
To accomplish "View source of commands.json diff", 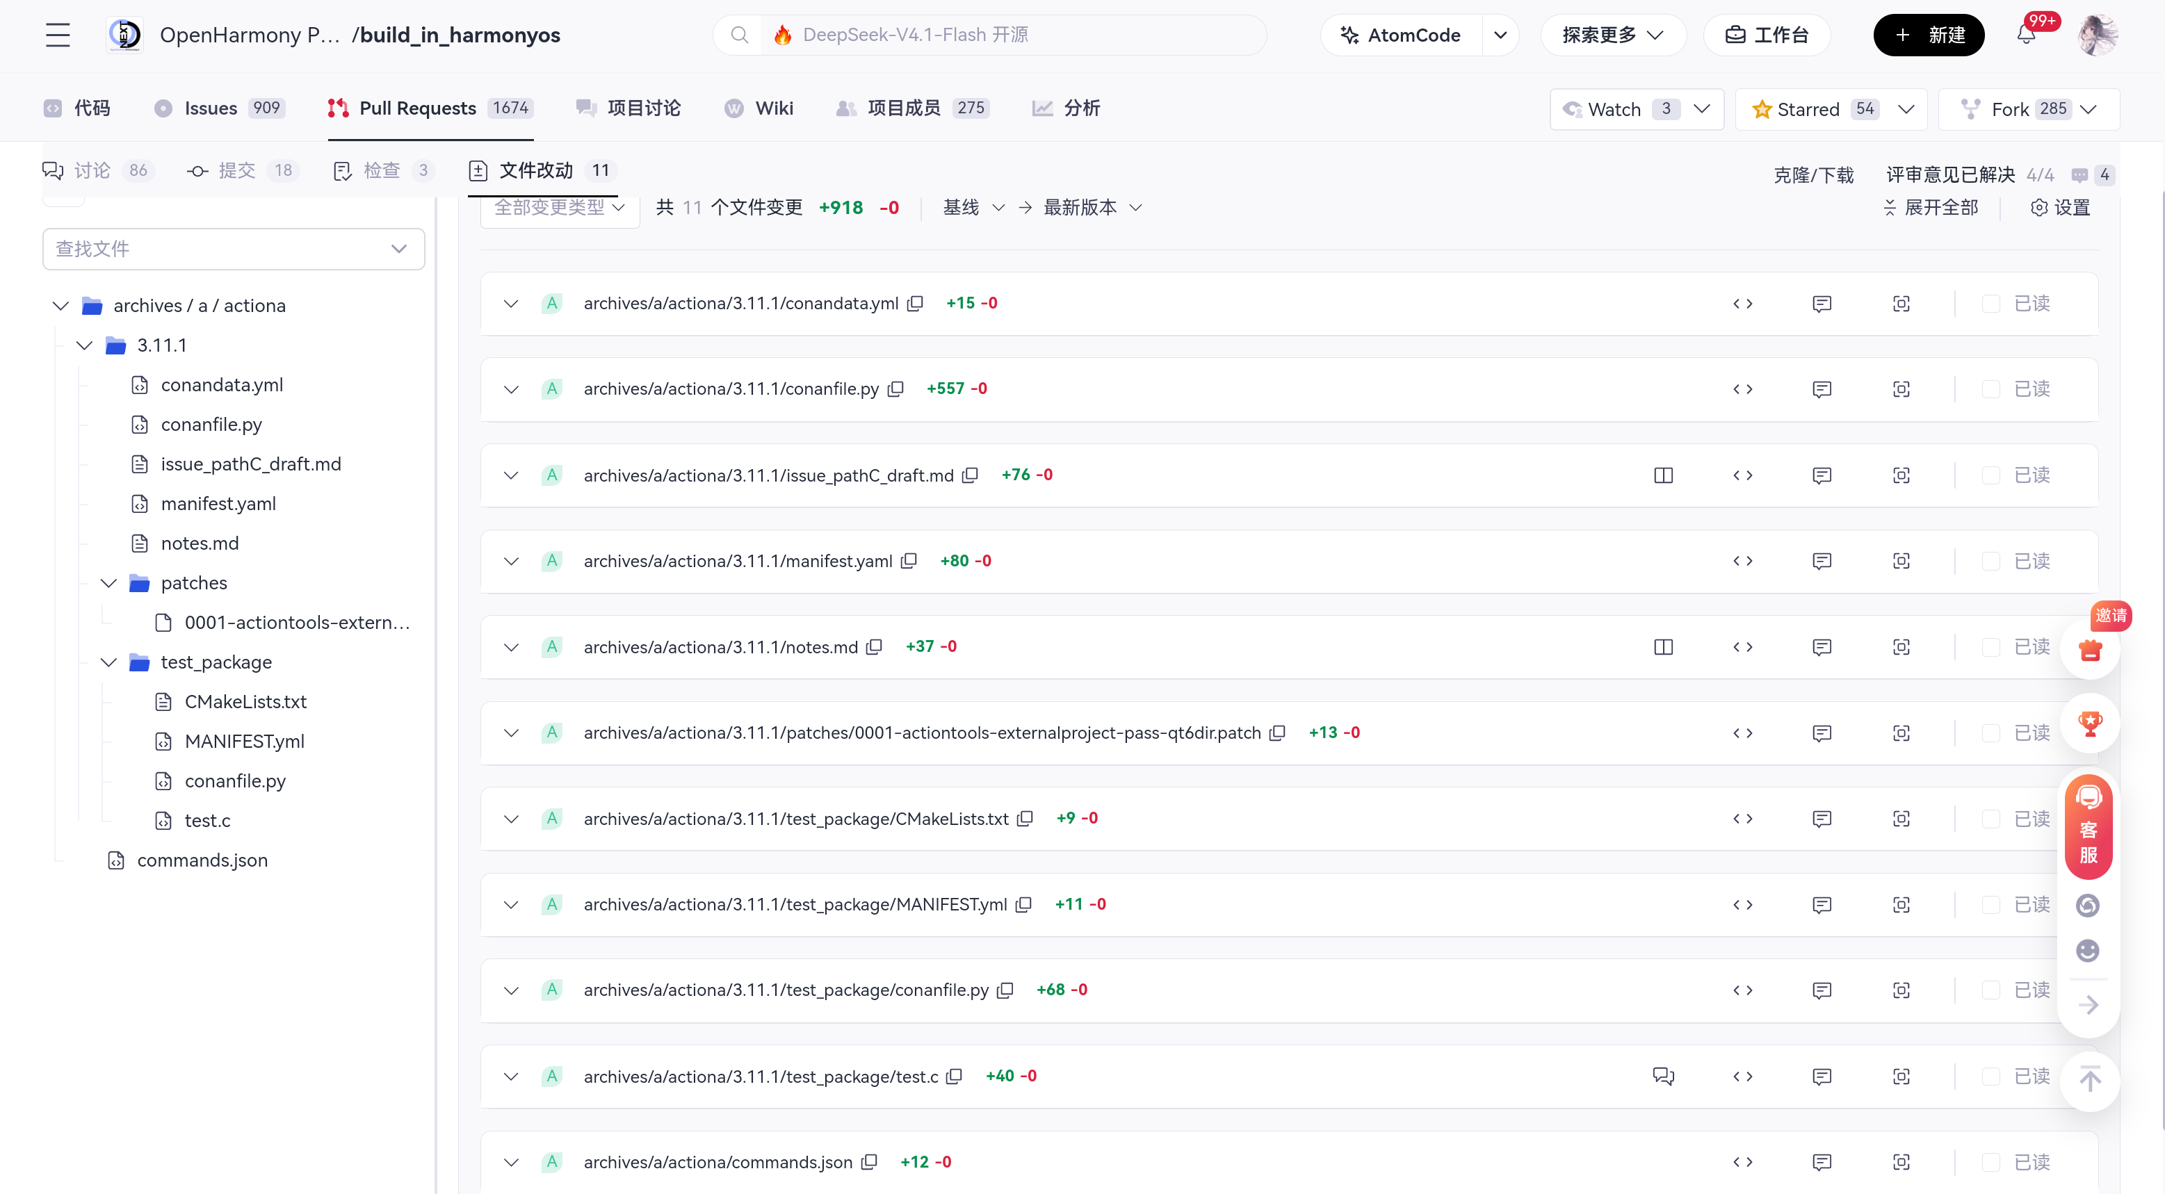I will (x=1742, y=1162).
